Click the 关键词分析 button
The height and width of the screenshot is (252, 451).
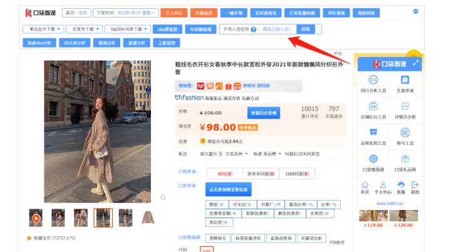(311, 238)
